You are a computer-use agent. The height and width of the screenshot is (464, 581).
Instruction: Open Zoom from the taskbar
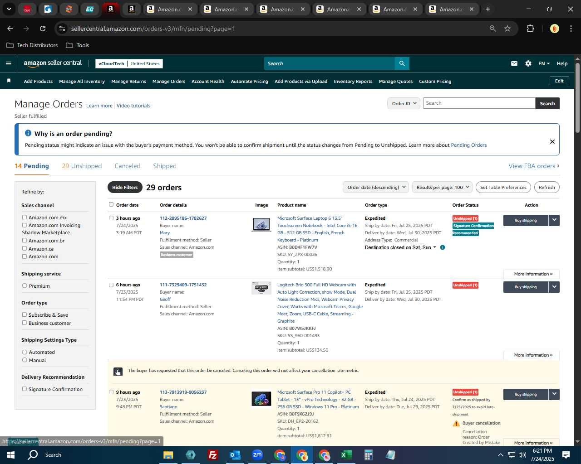[x=257, y=455]
